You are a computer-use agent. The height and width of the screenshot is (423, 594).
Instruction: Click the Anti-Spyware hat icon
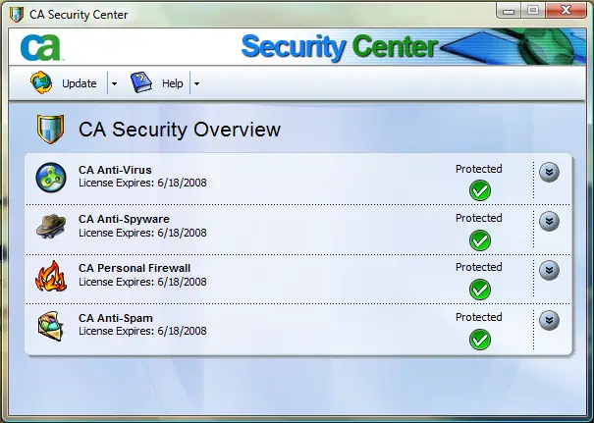[x=51, y=227]
